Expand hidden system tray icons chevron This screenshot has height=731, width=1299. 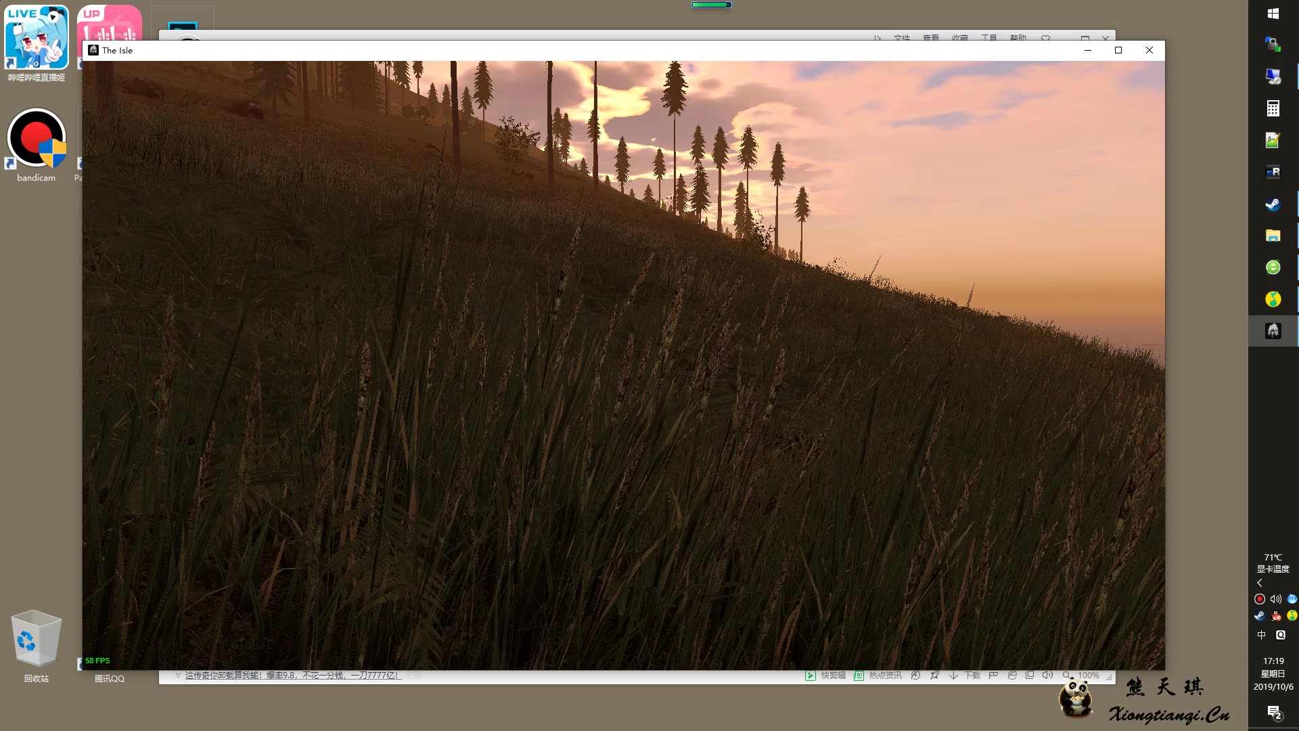1260,583
